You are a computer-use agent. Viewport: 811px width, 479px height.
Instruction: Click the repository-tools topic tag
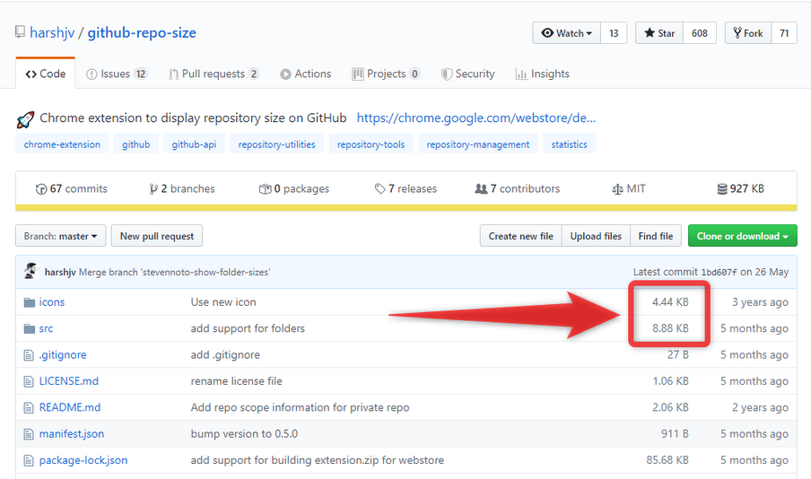click(371, 144)
